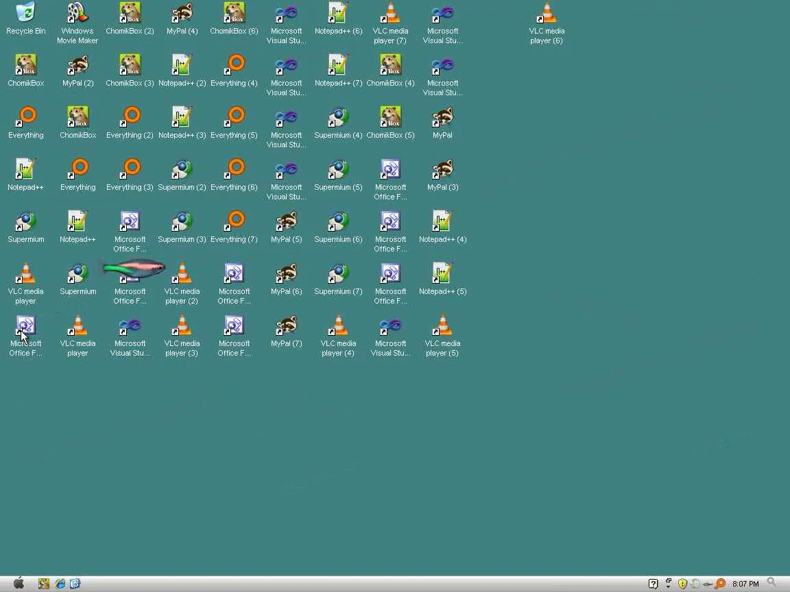
Task: Click the VLC media player (5) icon
Action: 442,336
